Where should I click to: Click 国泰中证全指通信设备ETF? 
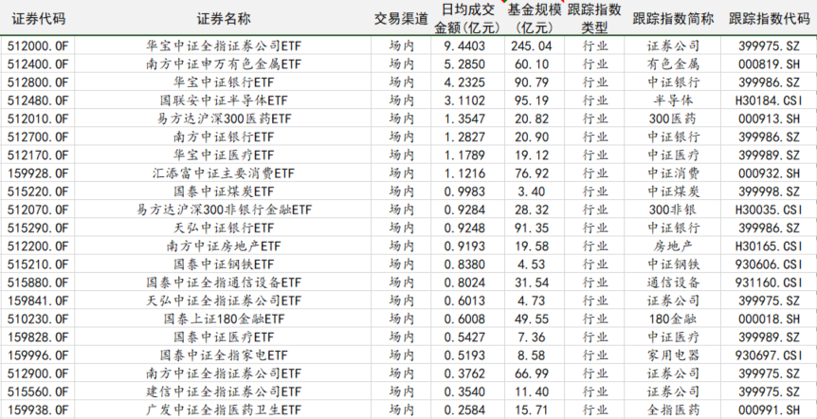[224, 282]
